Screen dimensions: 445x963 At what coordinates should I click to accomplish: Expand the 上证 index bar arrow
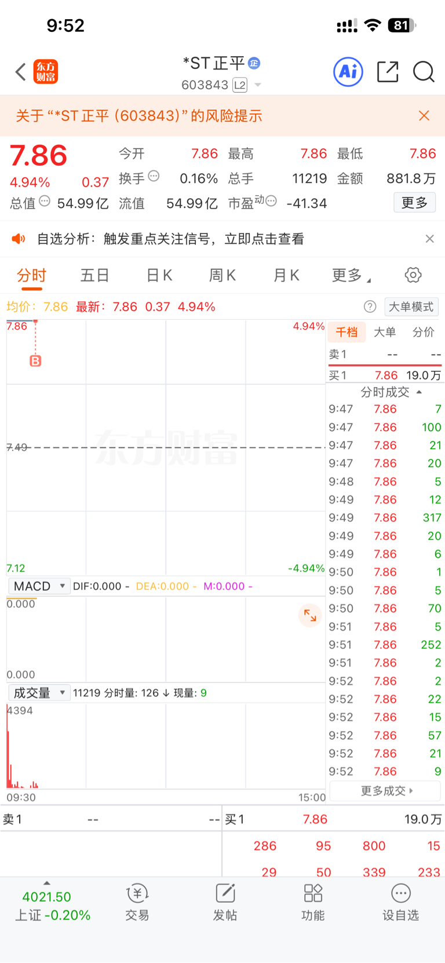click(47, 883)
